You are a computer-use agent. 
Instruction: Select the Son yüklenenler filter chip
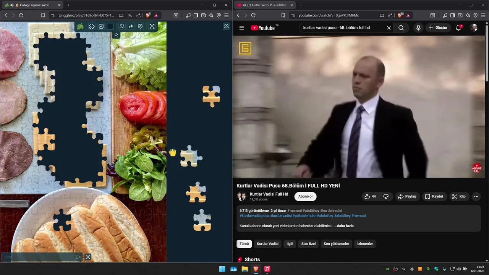[336, 244]
